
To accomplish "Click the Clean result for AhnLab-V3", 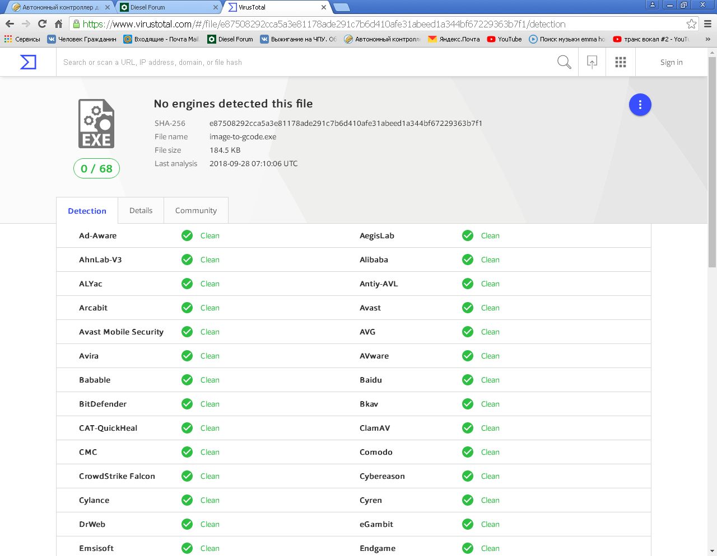I will (x=209, y=260).
